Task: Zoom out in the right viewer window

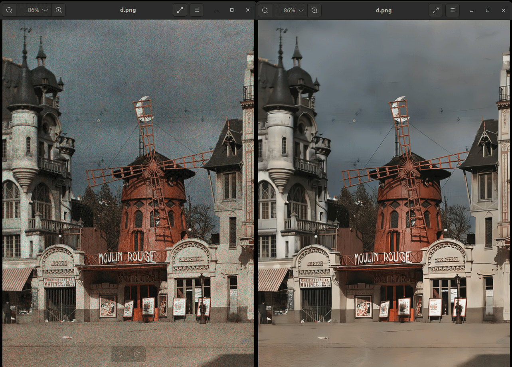Action: (265, 10)
